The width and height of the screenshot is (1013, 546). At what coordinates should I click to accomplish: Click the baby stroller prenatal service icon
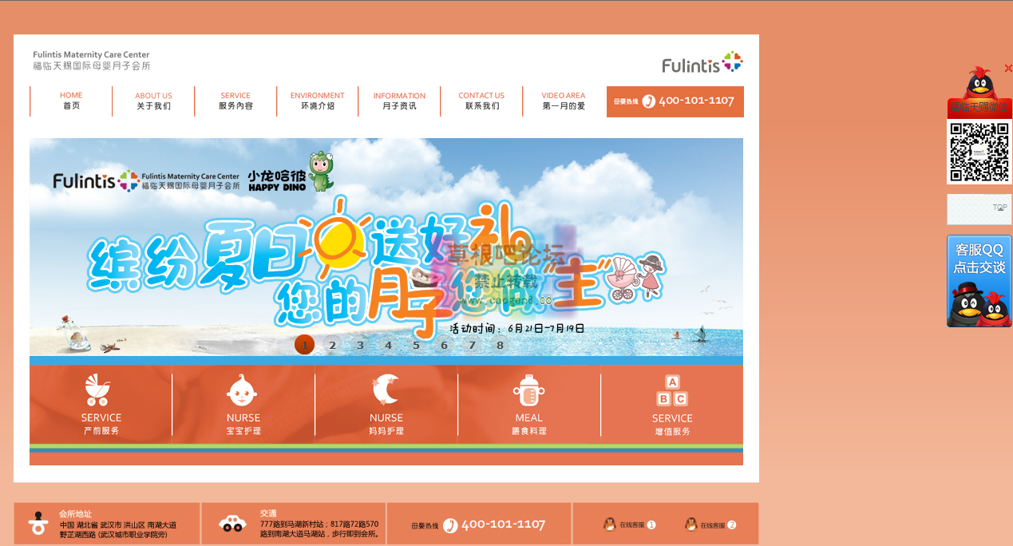click(98, 390)
